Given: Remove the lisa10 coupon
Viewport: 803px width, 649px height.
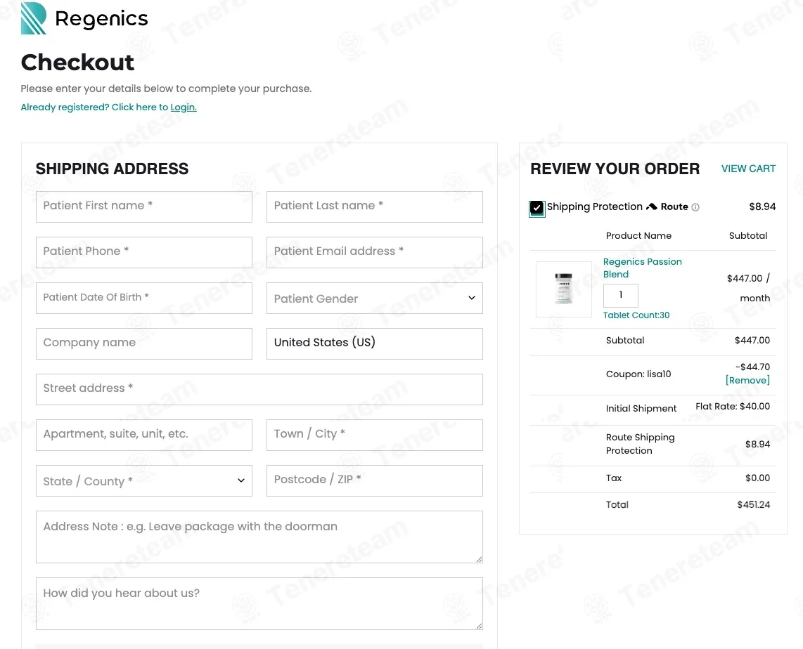Looking at the screenshot, I should click(747, 380).
